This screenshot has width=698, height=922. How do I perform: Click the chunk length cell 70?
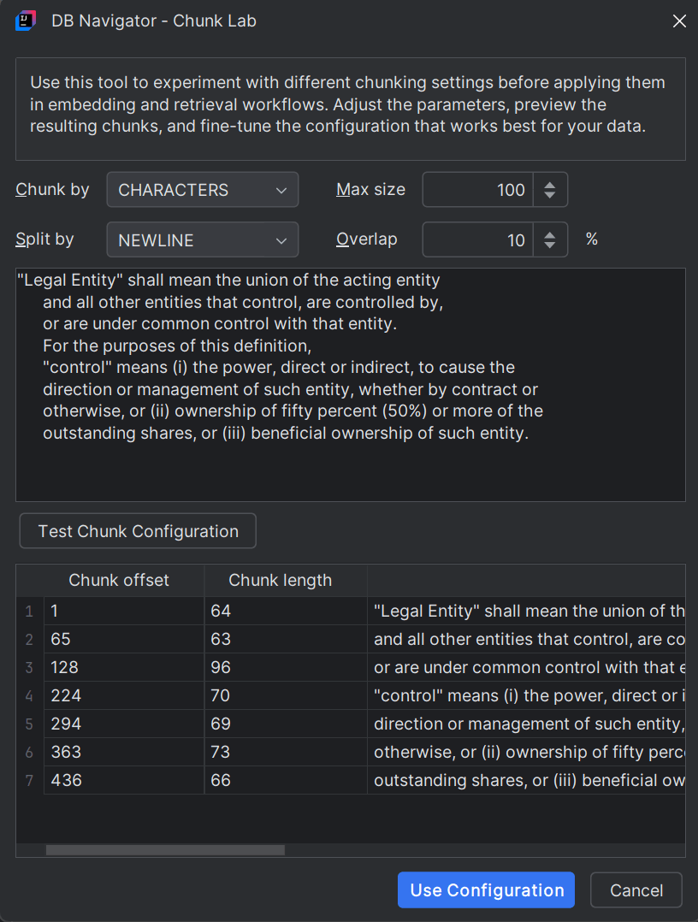tap(286, 695)
